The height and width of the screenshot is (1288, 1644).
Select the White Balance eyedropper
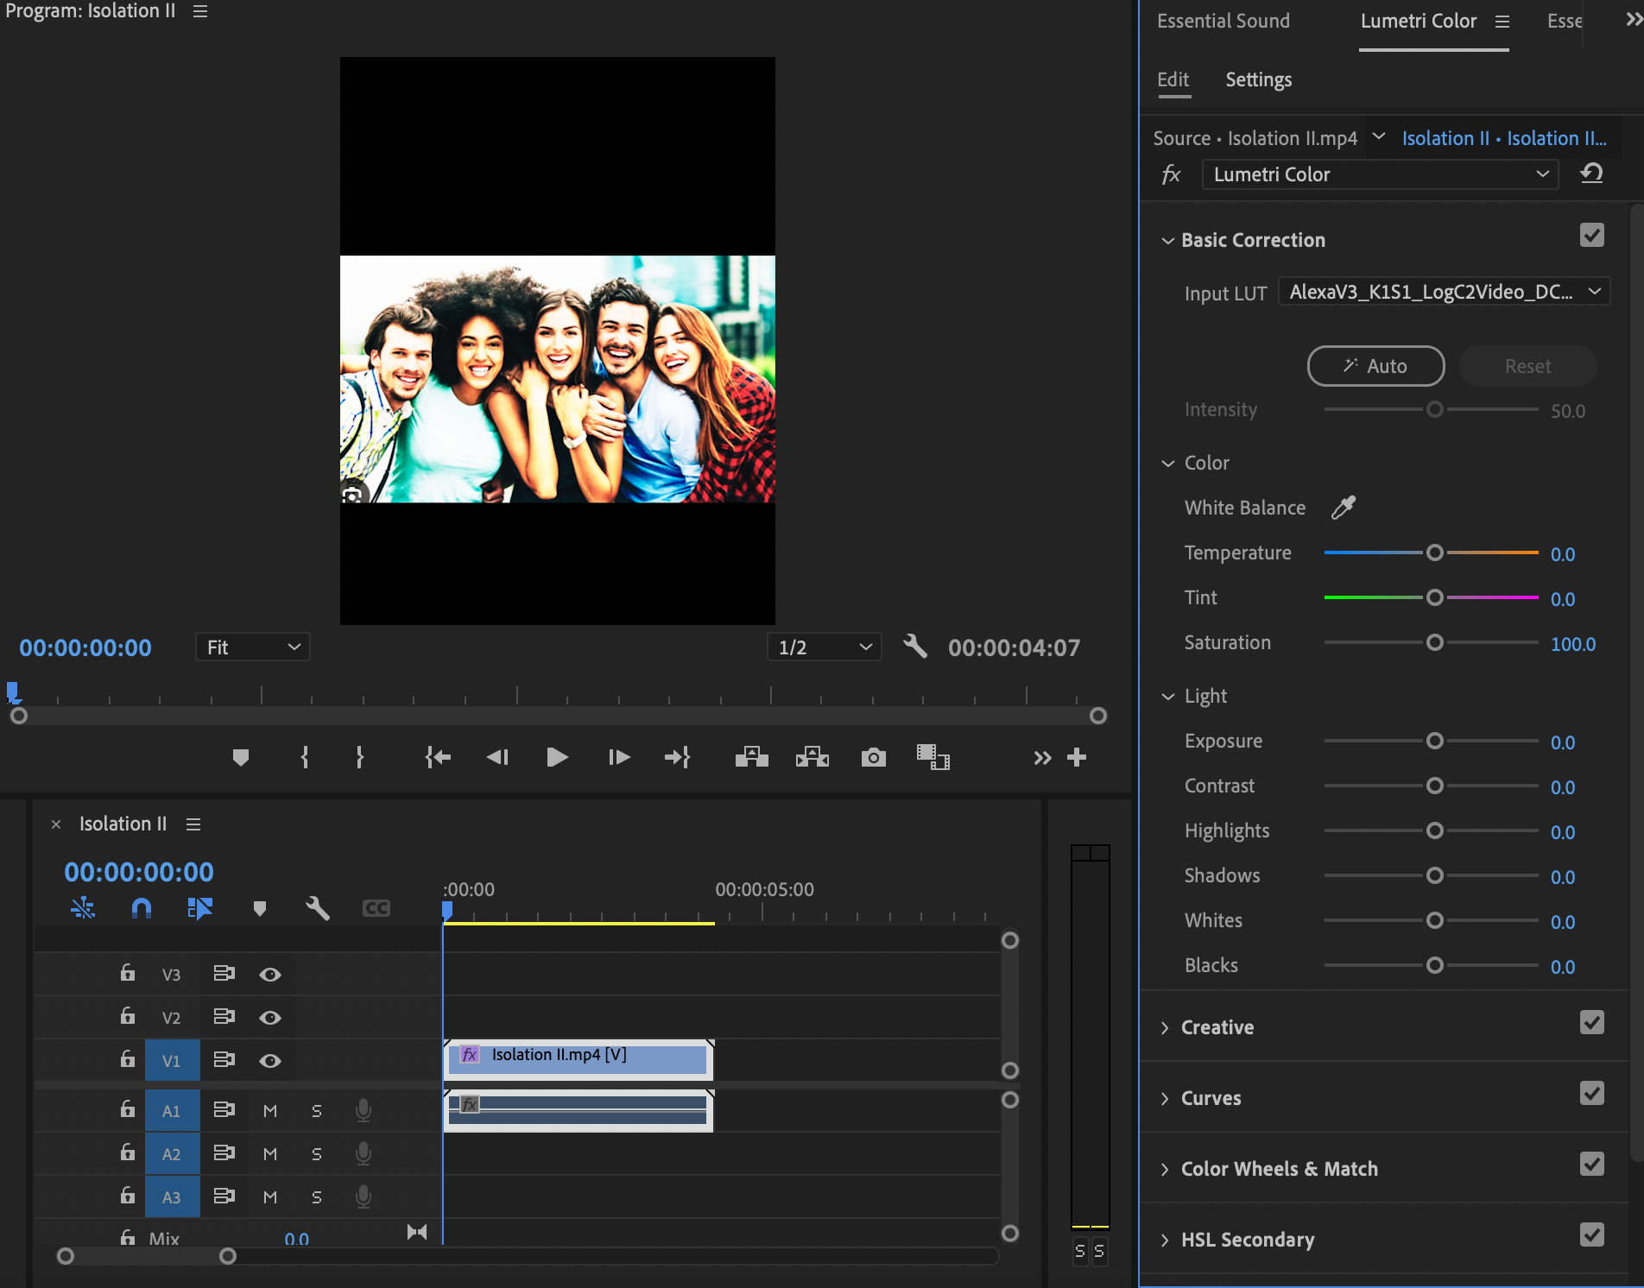[x=1344, y=507]
